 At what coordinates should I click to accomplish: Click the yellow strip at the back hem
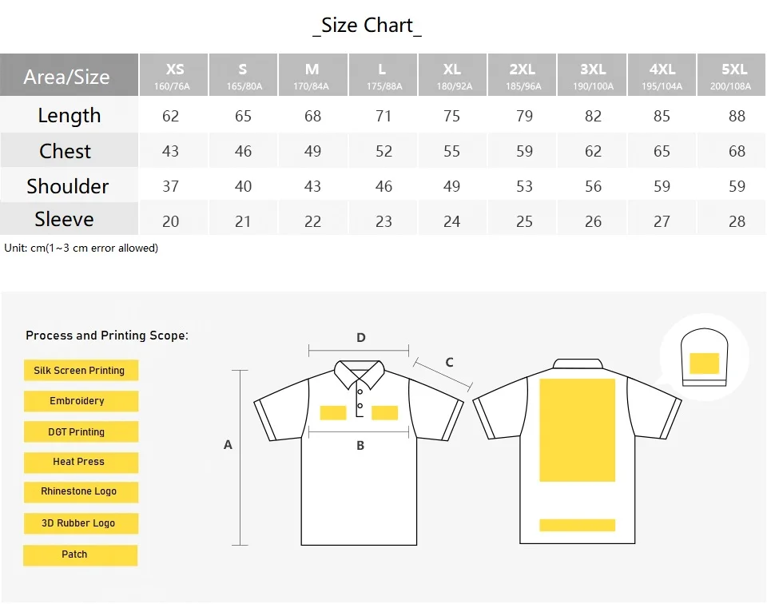pos(577,525)
